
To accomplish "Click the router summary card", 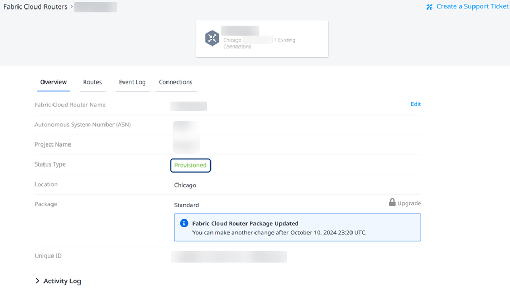I will [262, 39].
